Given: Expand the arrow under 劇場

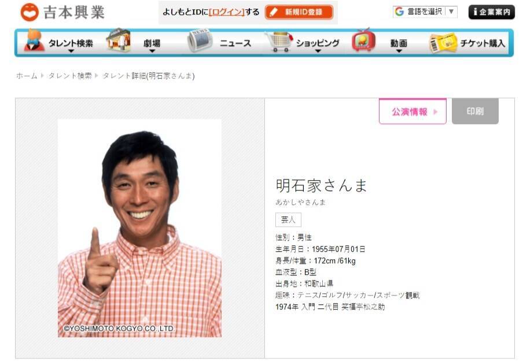Looking at the screenshot, I should pyautogui.click(x=152, y=51).
